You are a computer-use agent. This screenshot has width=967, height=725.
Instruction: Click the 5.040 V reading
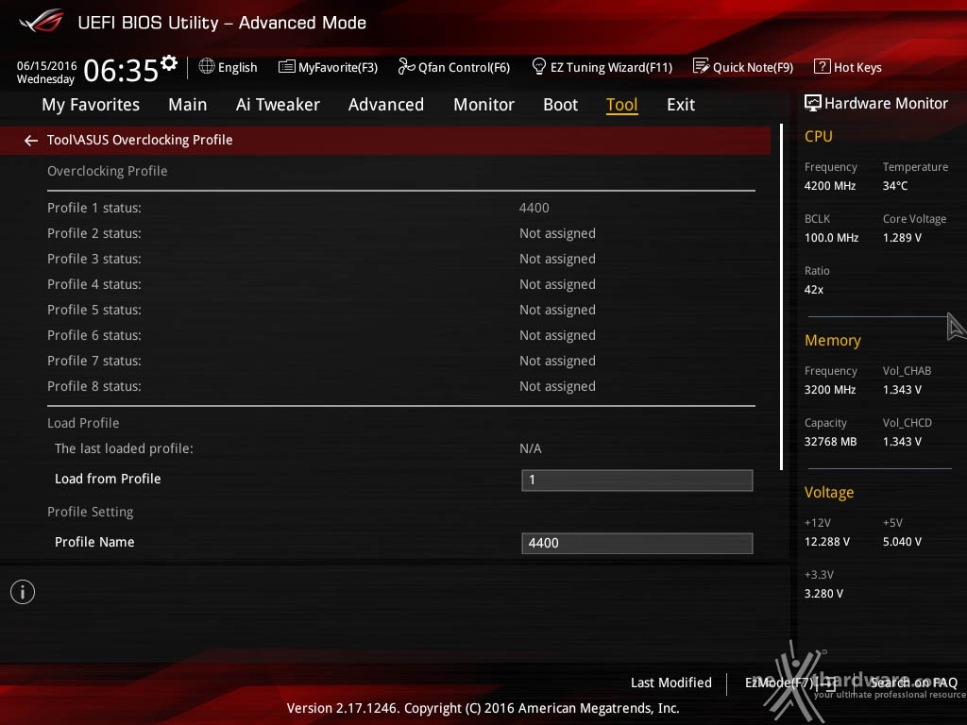point(902,541)
